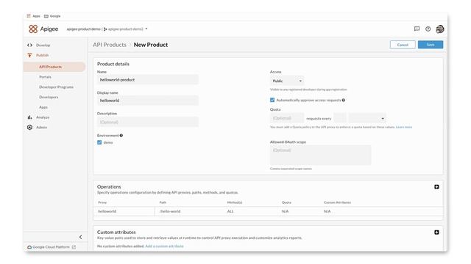471x264 pixels.
Task: Click the Description optional field
Action: (147, 122)
